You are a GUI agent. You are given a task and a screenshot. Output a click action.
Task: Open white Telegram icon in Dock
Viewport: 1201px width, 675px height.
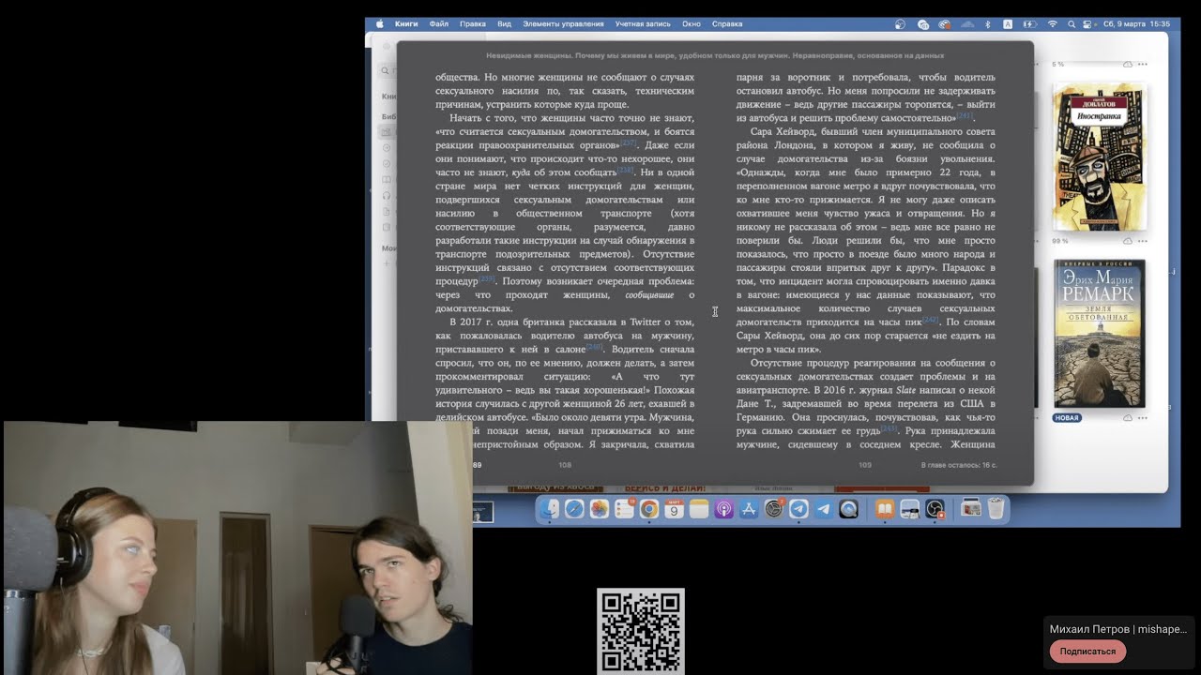tap(798, 509)
